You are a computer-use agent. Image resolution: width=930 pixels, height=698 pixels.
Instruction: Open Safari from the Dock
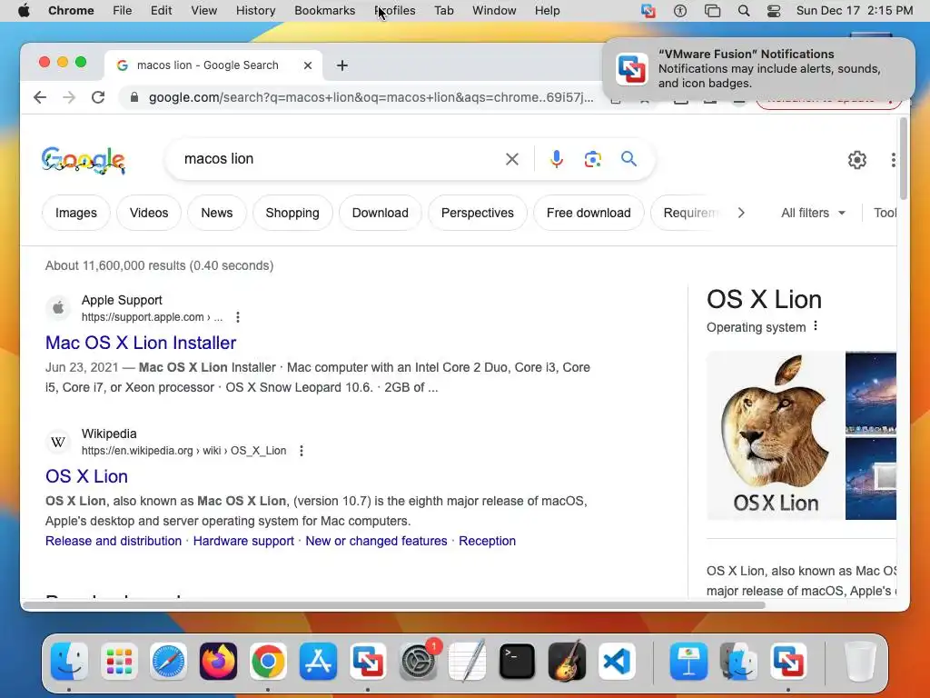coord(168,662)
